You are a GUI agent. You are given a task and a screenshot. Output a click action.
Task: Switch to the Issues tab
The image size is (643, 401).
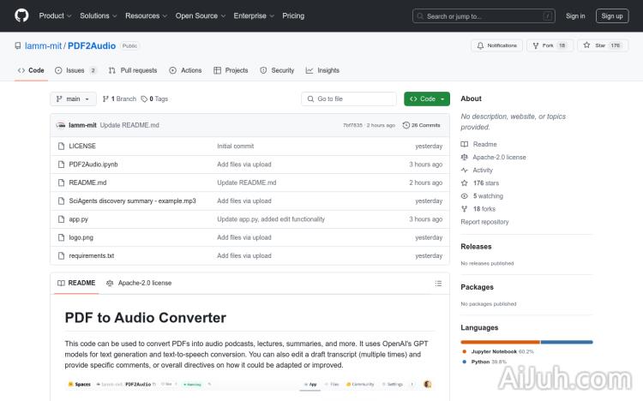coord(75,70)
